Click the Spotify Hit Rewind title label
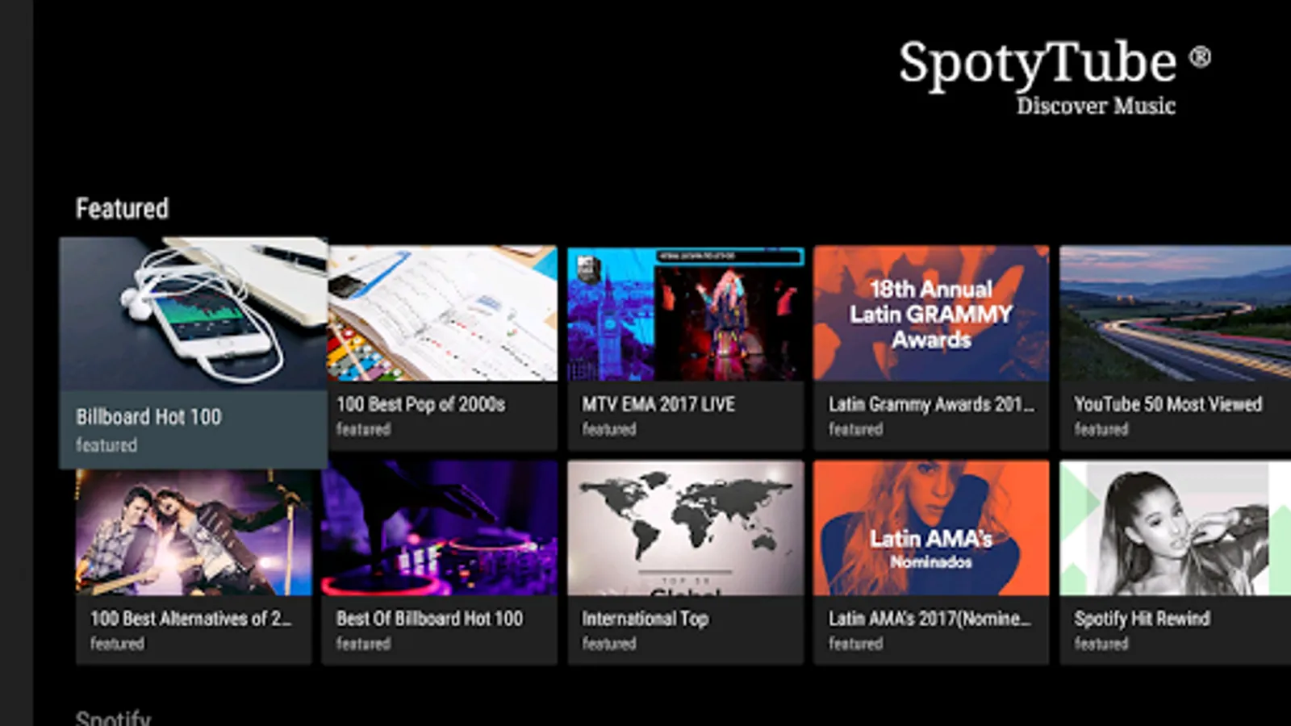1291x726 pixels. point(1142,619)
